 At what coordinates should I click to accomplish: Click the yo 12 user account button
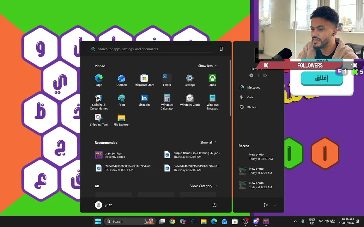104,205
